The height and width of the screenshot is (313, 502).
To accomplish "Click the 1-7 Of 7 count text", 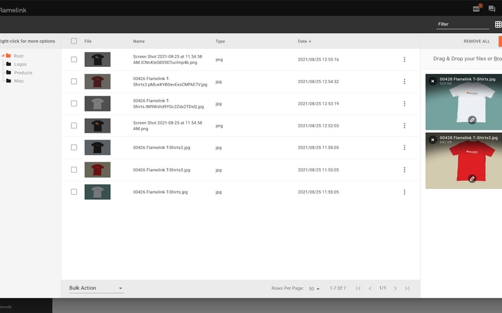I will 338,288.
